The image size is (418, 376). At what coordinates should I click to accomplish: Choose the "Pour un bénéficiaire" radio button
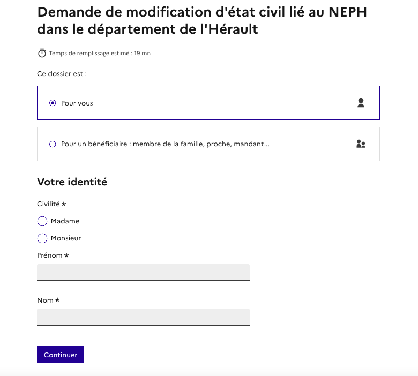53,144
